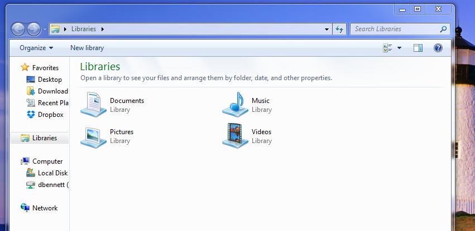
Task: Click the Libraries breadcrumb in address bar
Action: tap(84, 29)
